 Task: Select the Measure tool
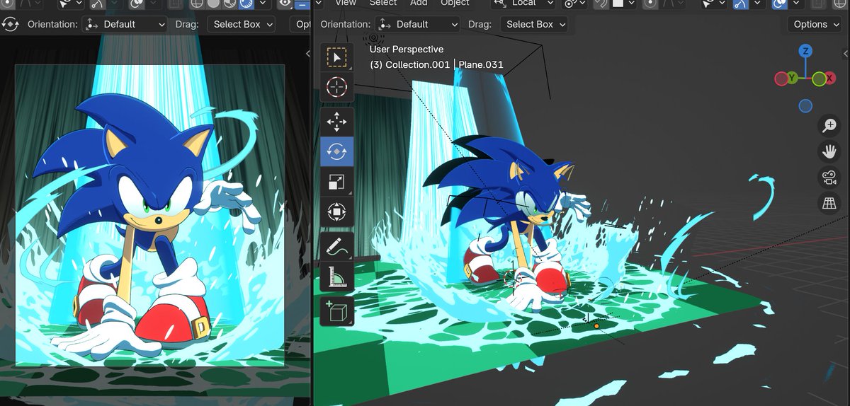[x=336, y=276]
